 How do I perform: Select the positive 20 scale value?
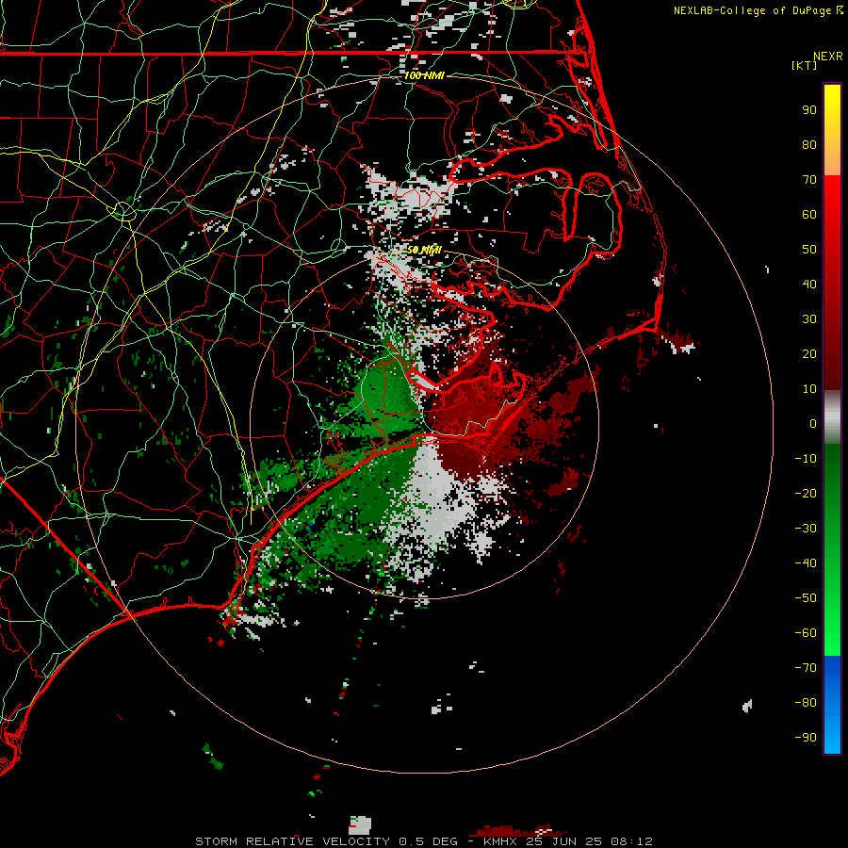[809, 354]
